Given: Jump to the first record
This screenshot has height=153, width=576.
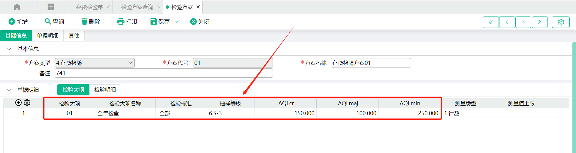Looking at the screenshot, I should point(491,22).
